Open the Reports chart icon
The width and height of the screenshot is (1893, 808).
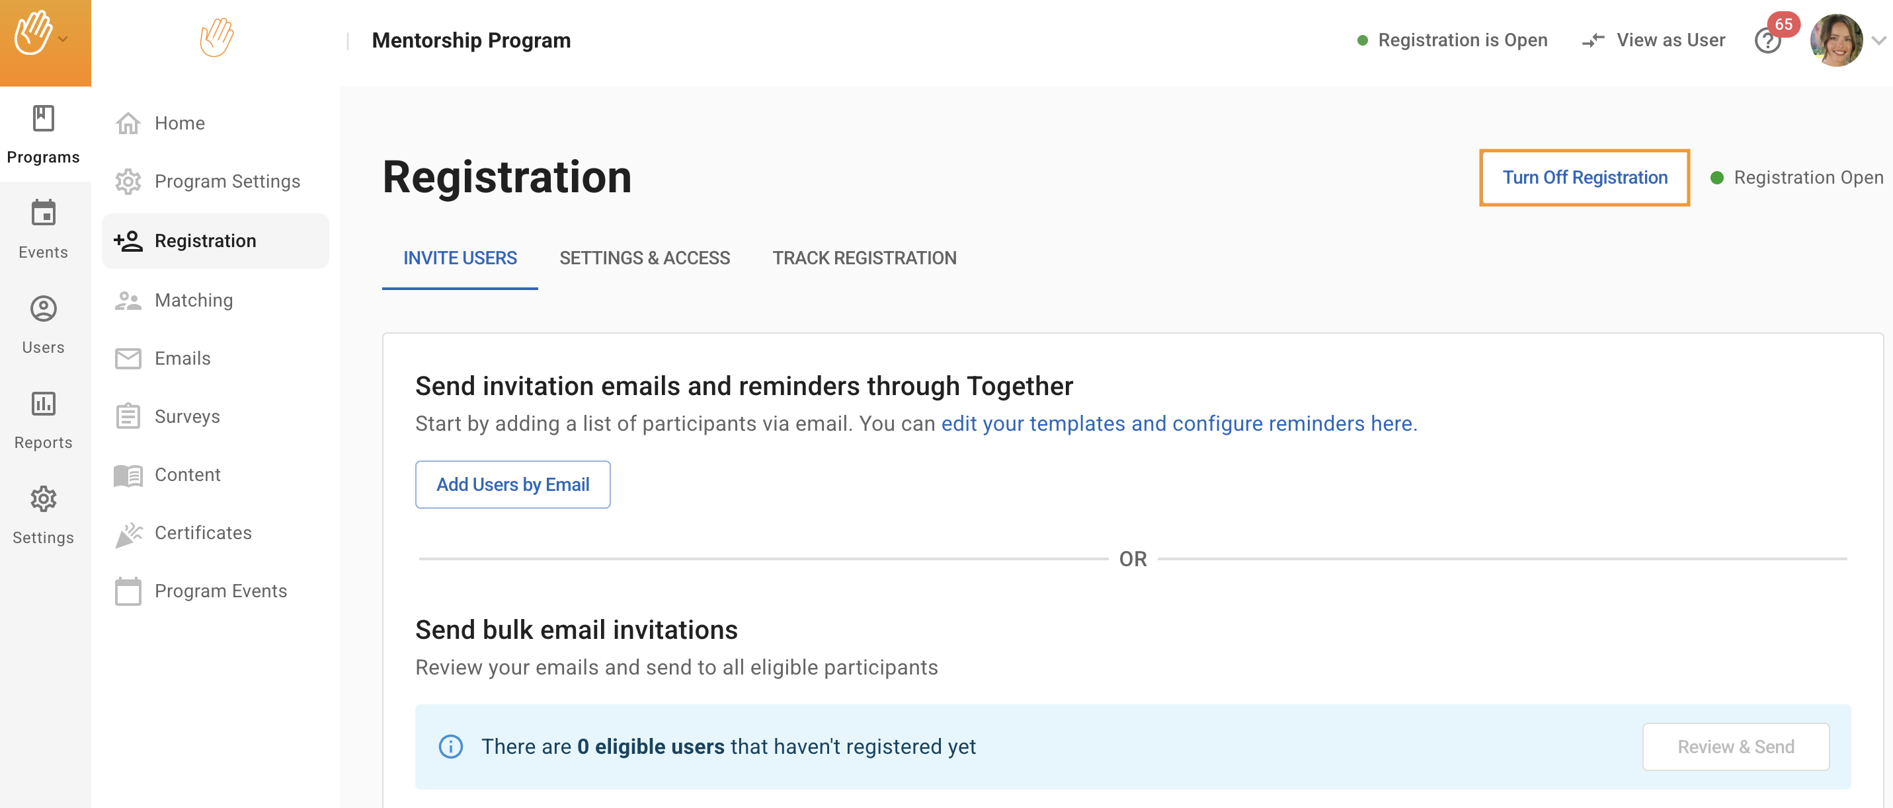[x=44, y=403]
